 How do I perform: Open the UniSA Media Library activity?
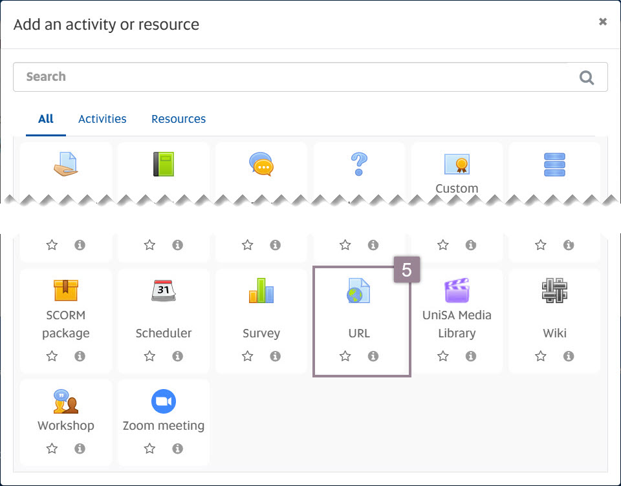pos(457,291)
